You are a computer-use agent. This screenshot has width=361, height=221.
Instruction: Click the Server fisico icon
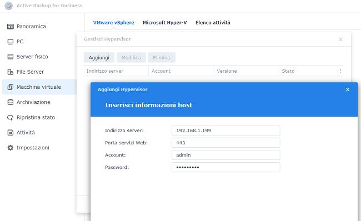[x=11, y=57]
